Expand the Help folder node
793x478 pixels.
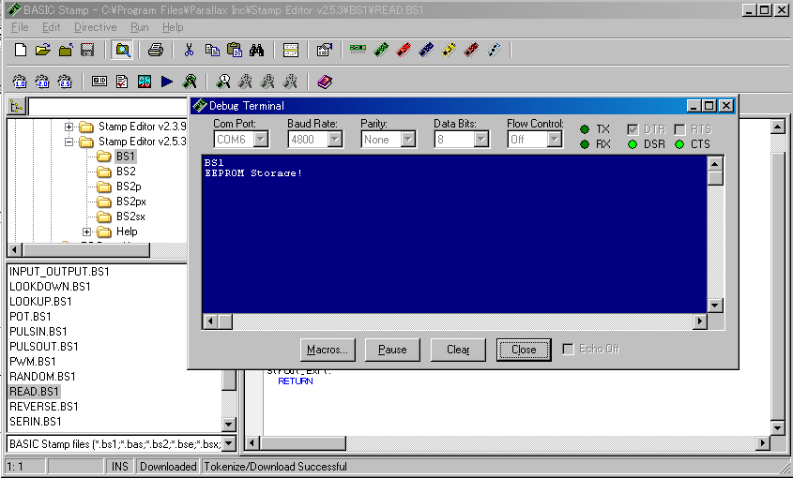point(87,232)
